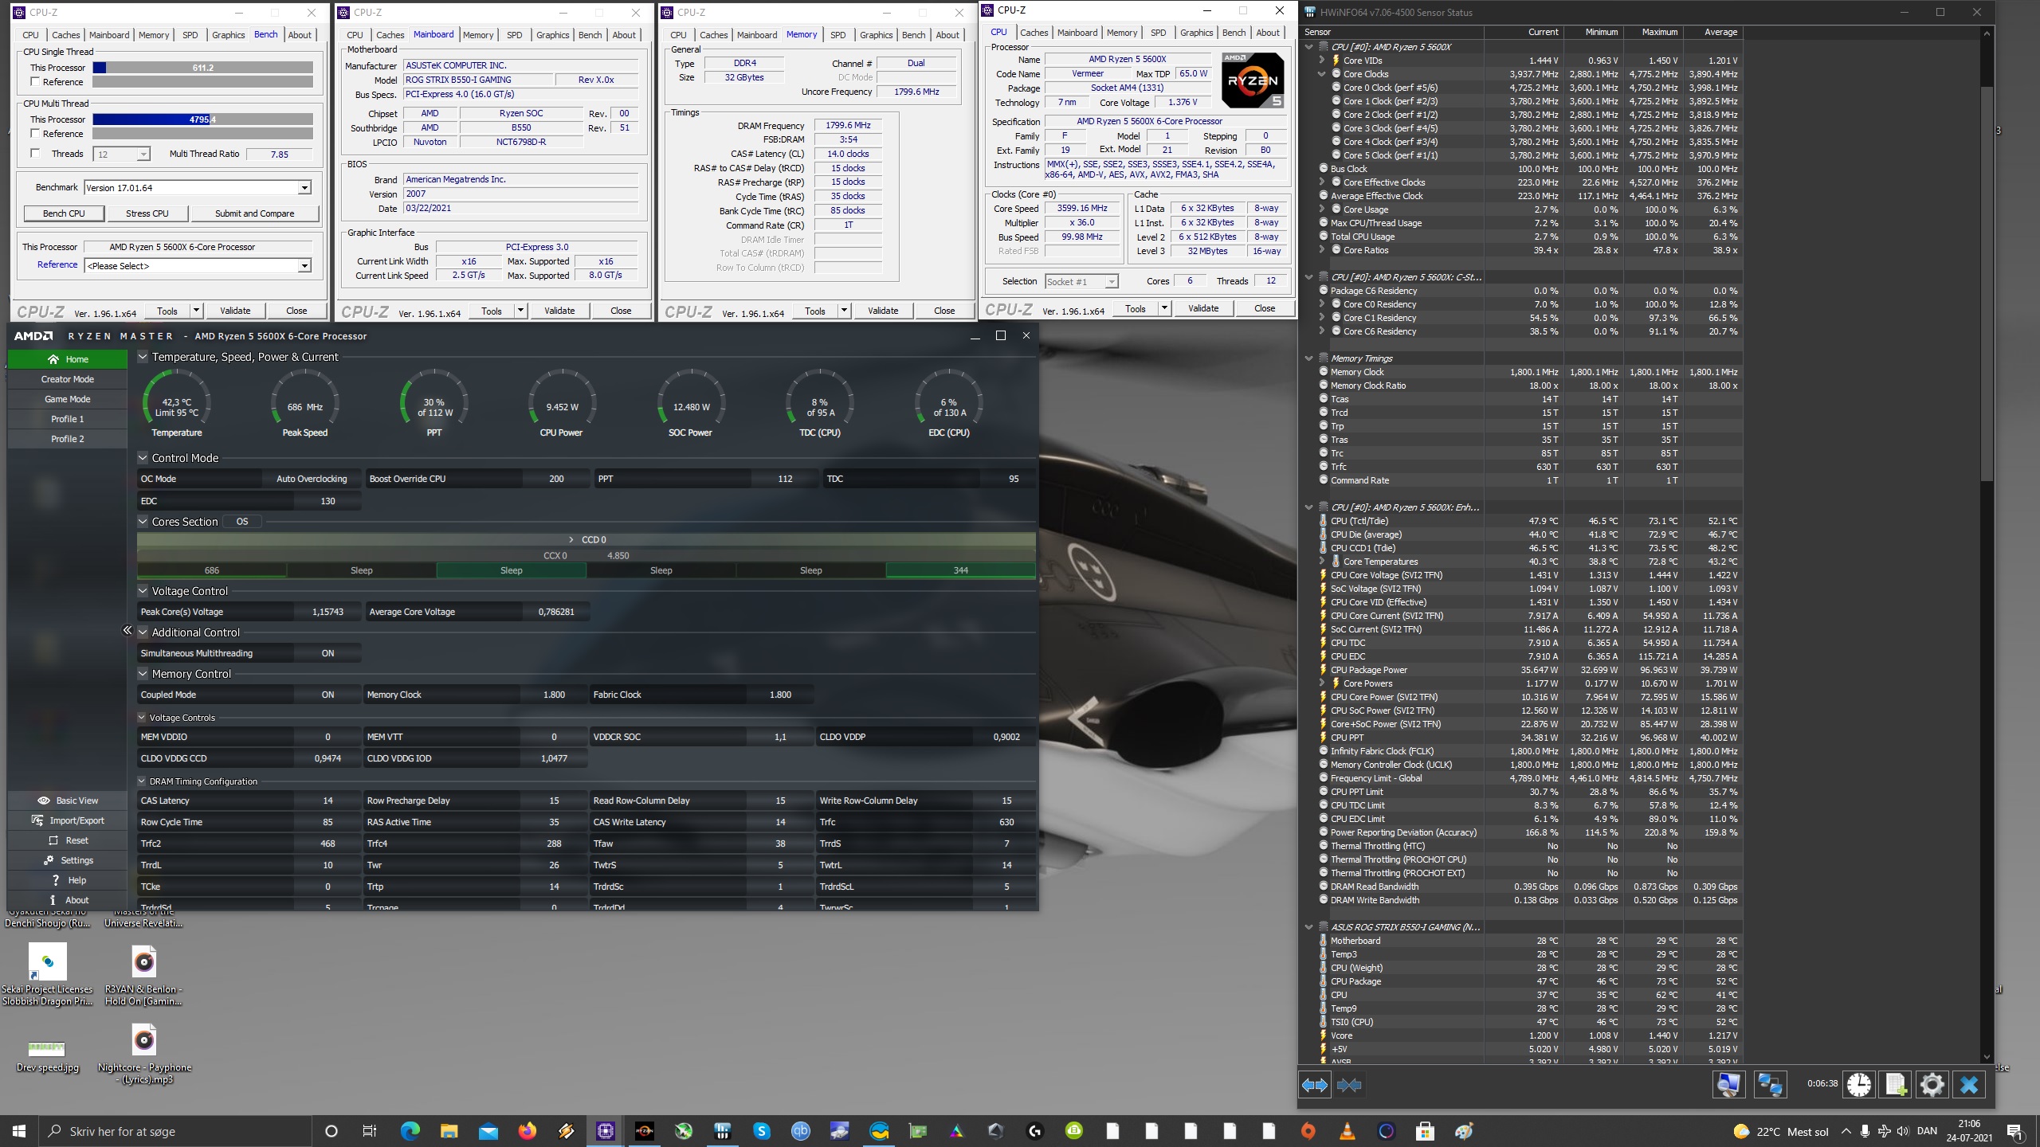The height and width of the screenshot is (1147, 2040).
Task: Collapse Memory Timings group in HWiNFO
Action: pos(1308,358)
